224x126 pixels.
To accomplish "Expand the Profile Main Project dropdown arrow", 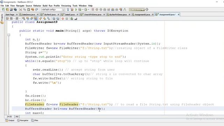I will coord(89,9).
